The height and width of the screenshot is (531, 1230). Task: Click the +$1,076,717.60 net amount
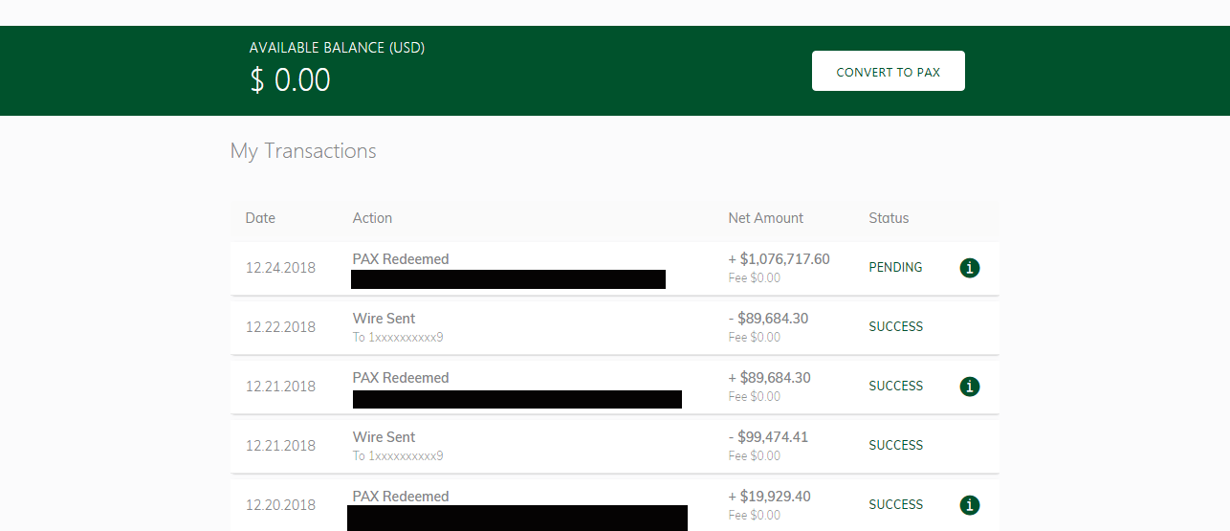pyautogui.click(x=779, y=259)
